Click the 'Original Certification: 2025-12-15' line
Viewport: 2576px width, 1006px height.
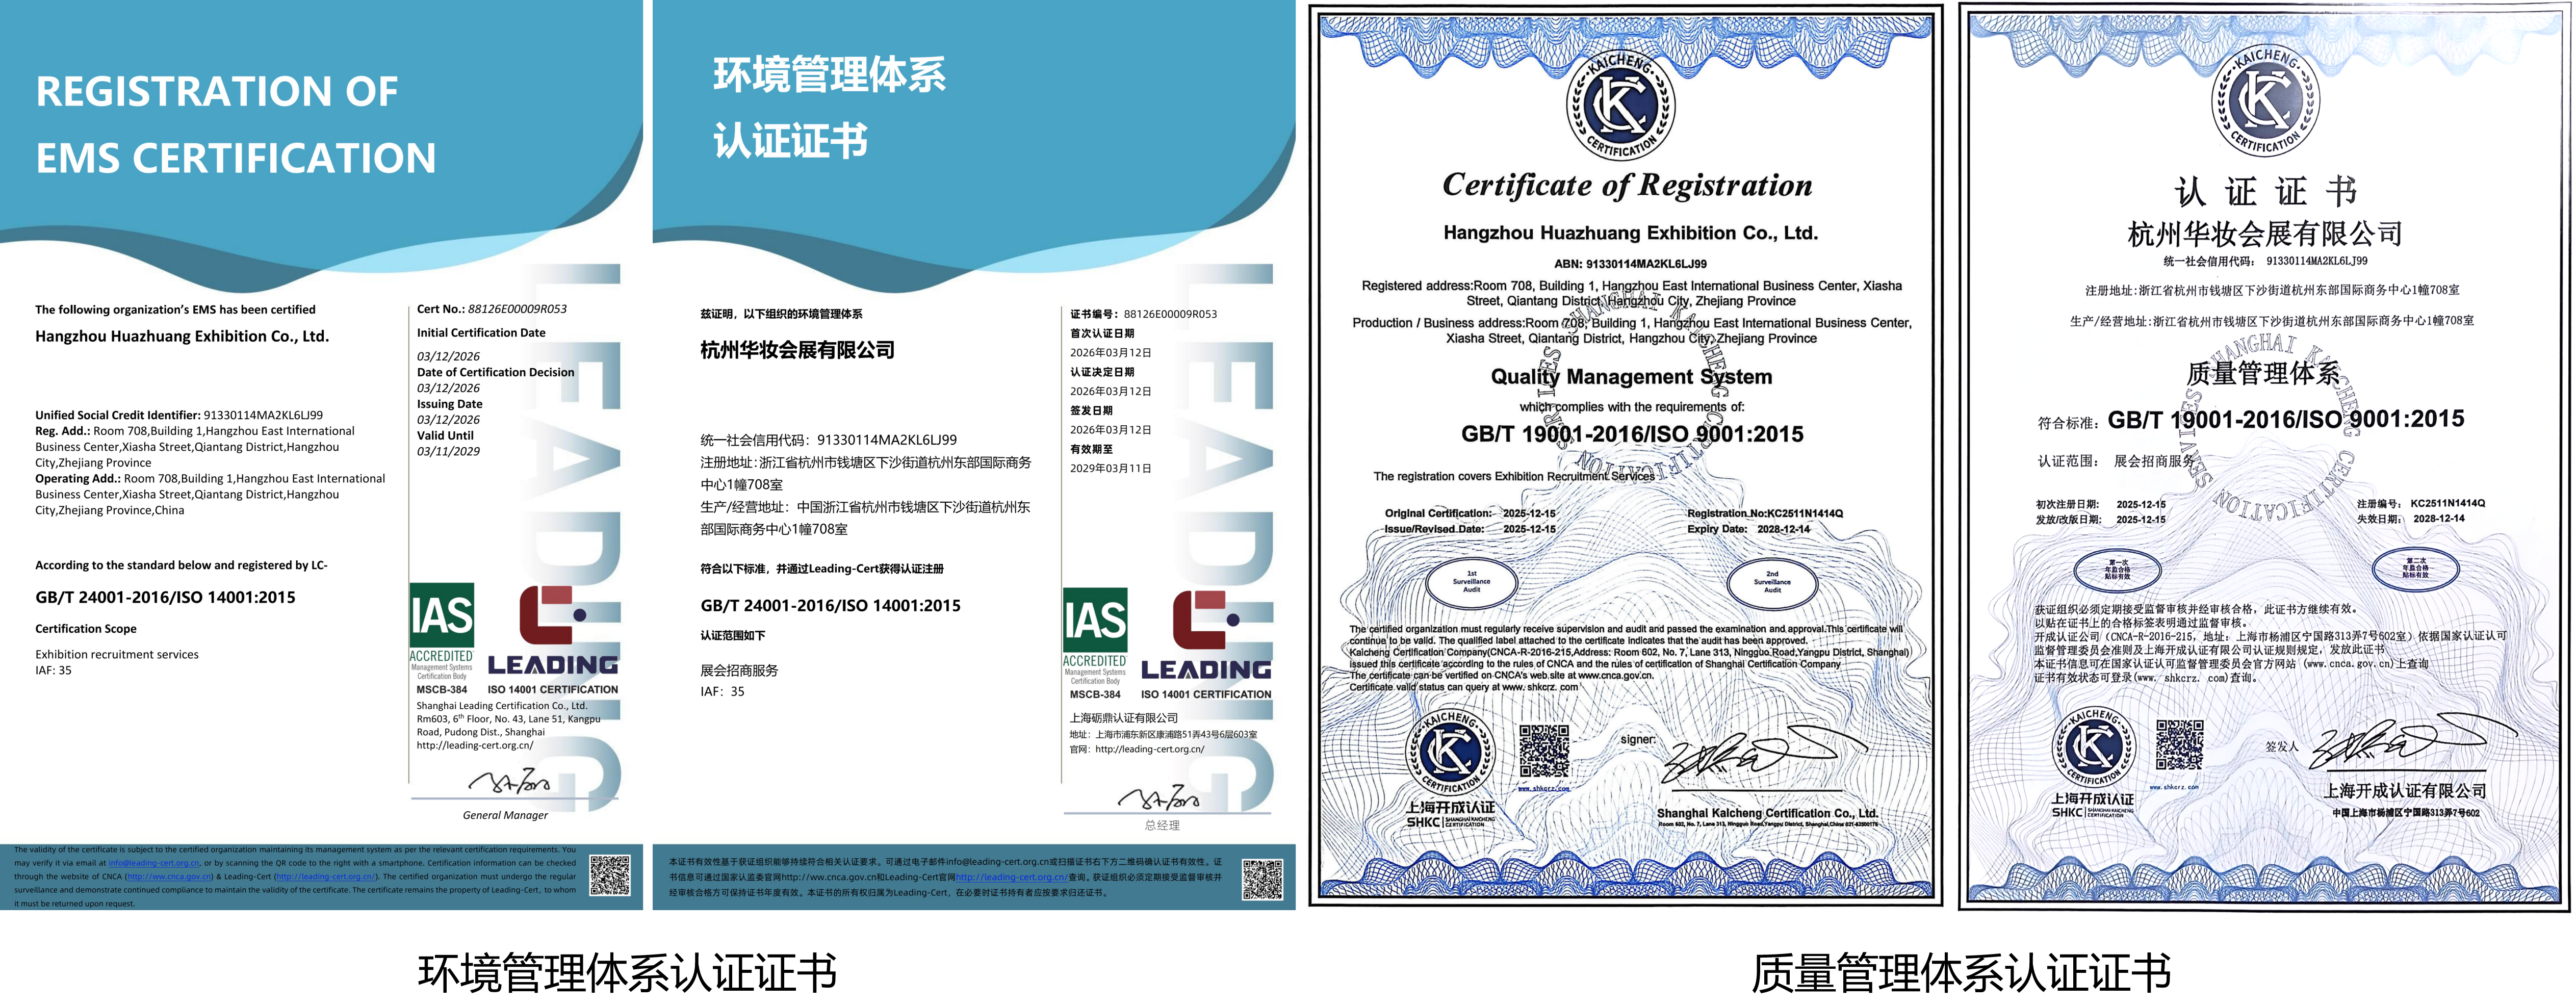pyautogui.click(x=1470, y=514)
